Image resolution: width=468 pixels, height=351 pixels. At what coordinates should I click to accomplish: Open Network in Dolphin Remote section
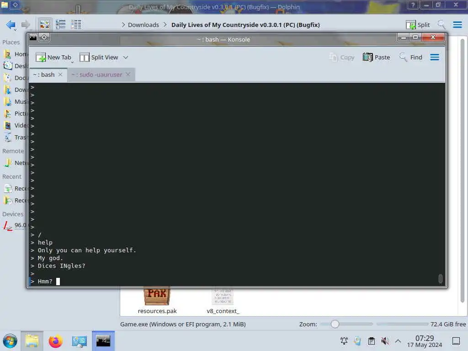coord(15,163)
